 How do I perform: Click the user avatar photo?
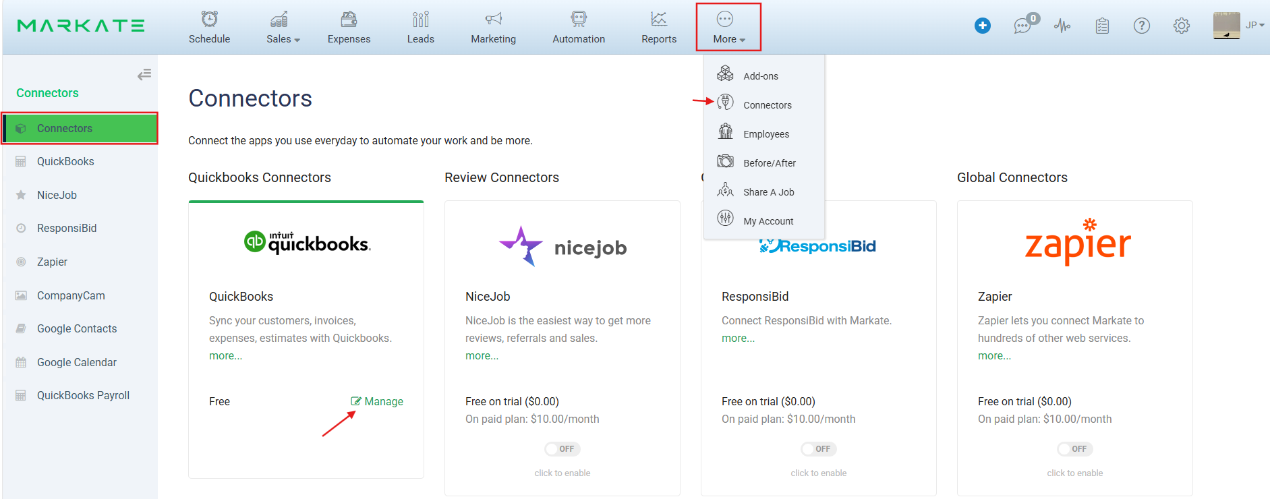click(x=1226, y=26)
